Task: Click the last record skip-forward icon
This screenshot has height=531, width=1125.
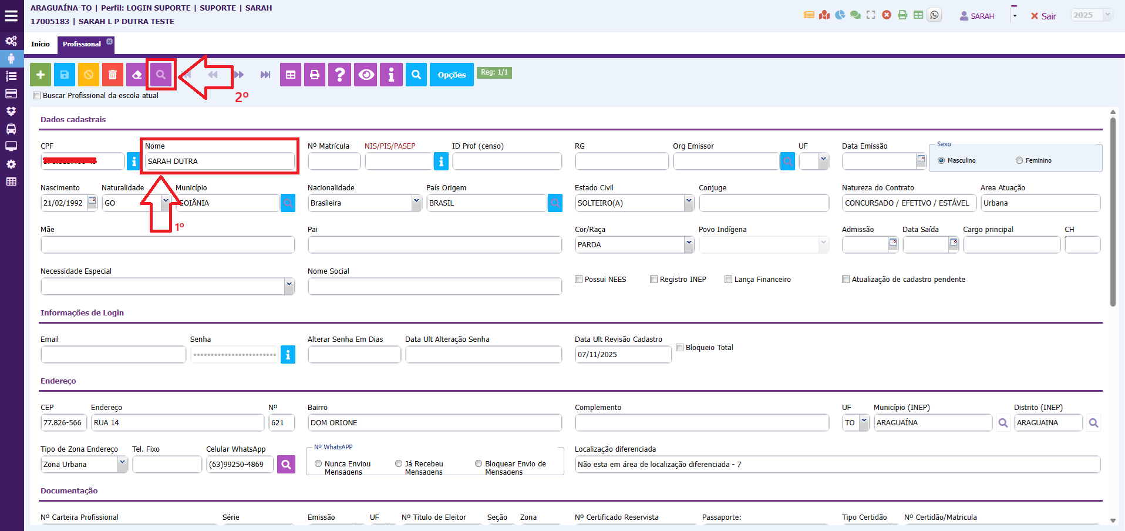Action: (265, 75)
